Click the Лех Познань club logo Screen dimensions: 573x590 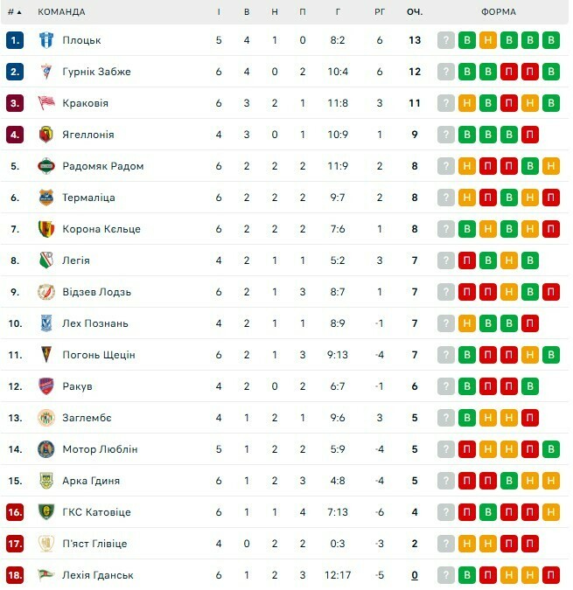[x=46, y=323]
